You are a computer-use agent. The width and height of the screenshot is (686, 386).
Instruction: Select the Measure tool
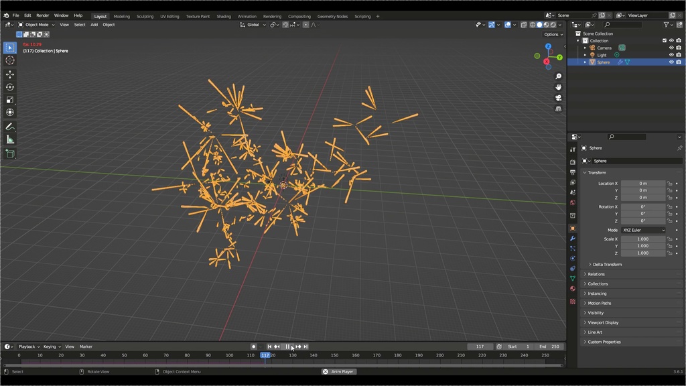(10, 139)
